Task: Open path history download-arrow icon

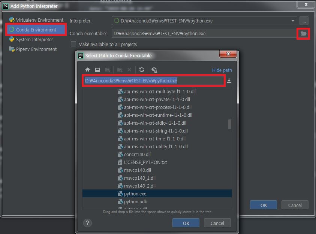Action: pyautogui.click(x=229, y=80)
